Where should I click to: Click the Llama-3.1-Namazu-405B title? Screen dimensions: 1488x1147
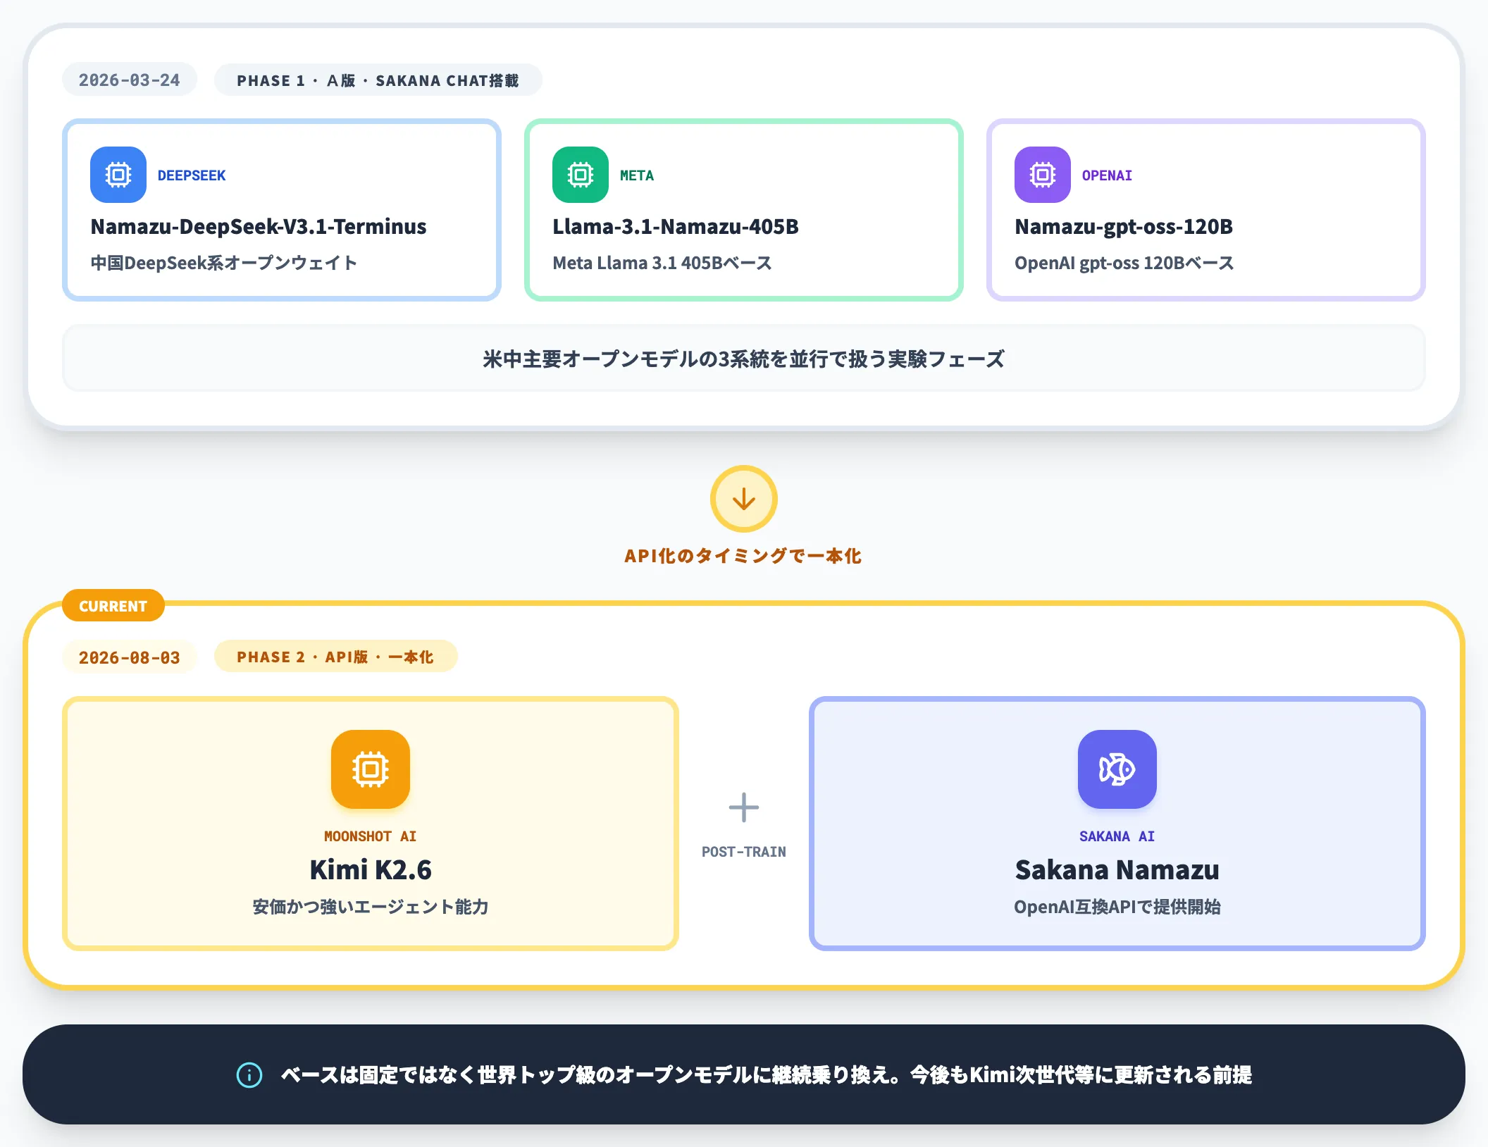(x=676, y=227)
